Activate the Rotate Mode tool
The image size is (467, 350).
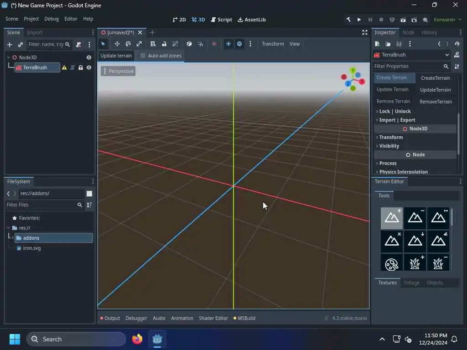point(128,44)
